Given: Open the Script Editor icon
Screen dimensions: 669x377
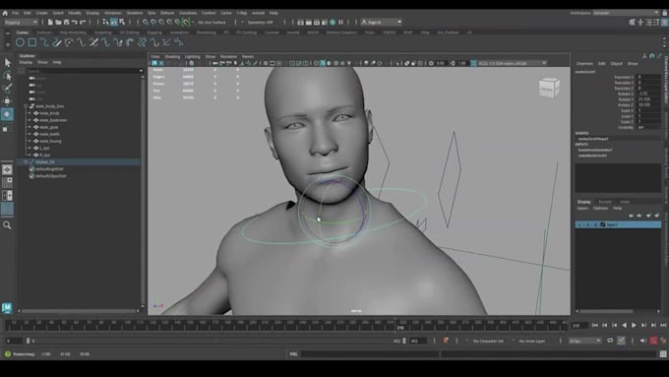Looking at the screenshot, I should (663, 353).
